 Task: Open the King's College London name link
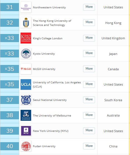coord(47,38)
